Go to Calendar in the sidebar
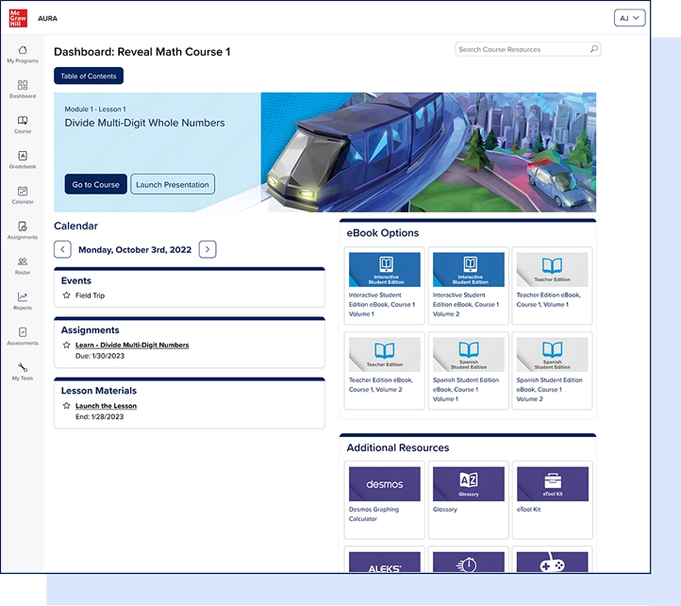681x606 pixels. coord(23,194)
